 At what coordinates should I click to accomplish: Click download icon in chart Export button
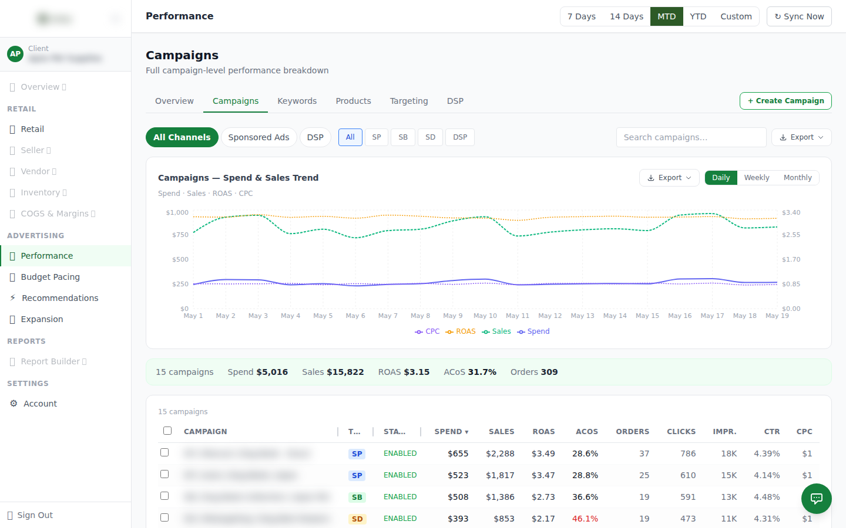coord(651,178)
